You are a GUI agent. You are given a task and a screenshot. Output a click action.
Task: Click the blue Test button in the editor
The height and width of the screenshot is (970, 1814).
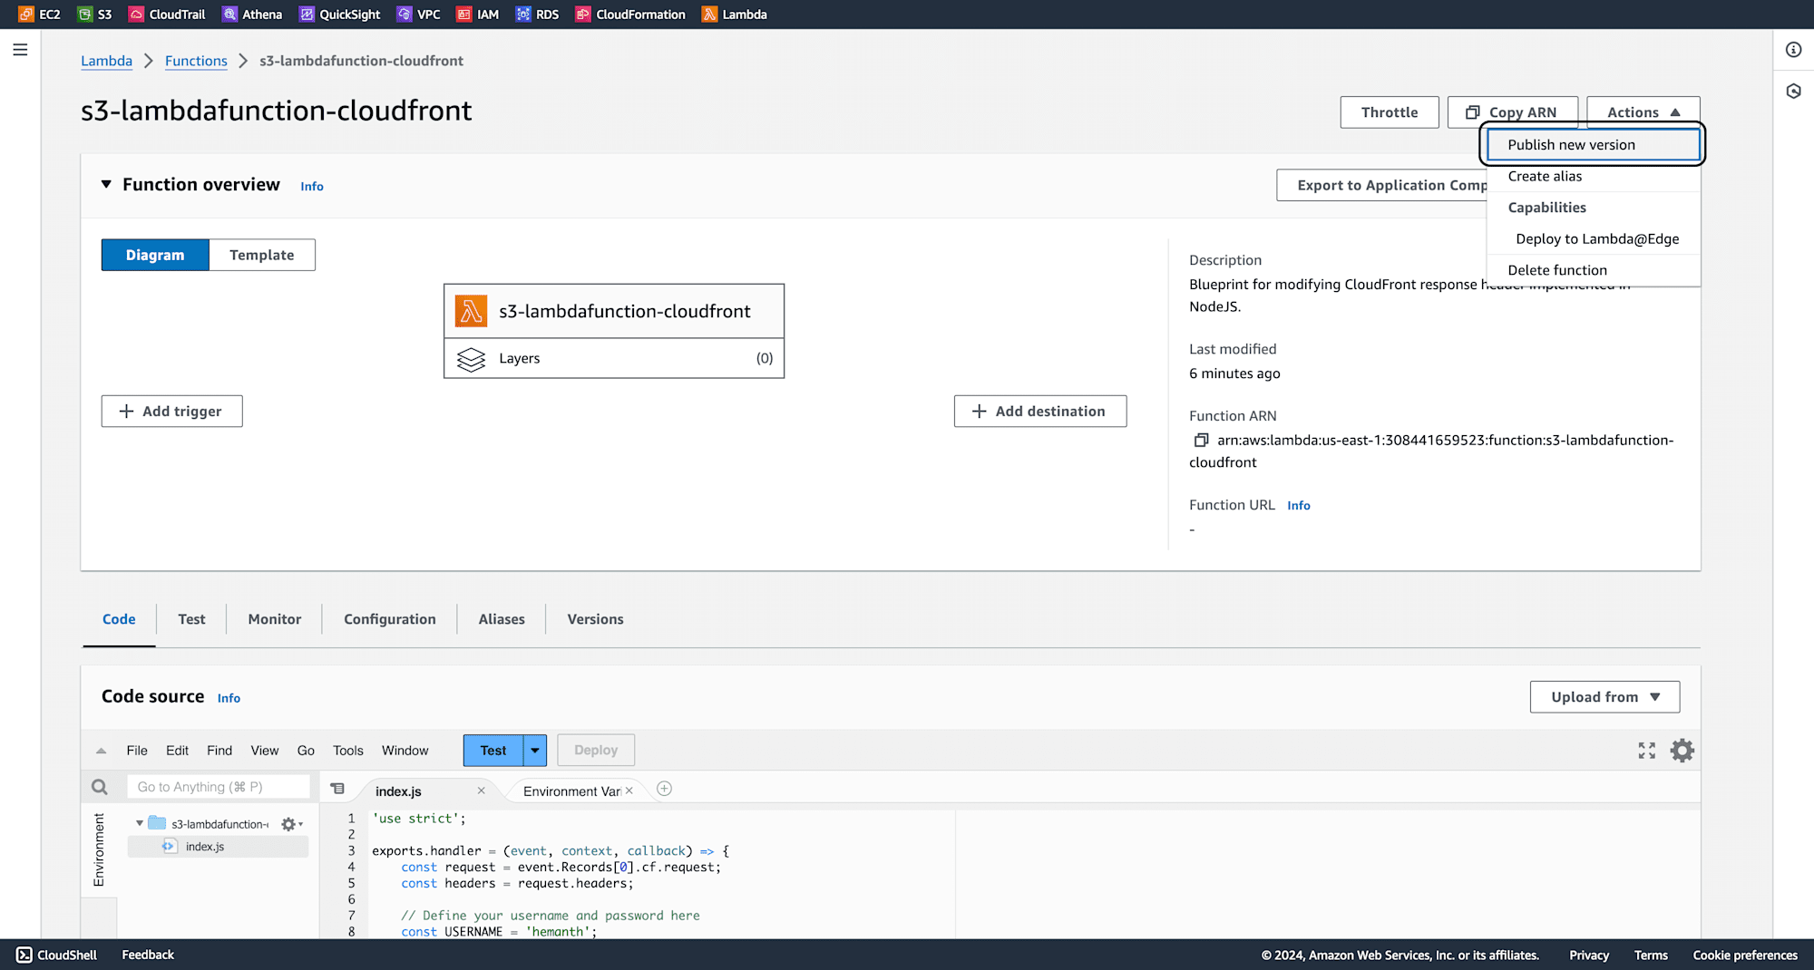click(493, 751)
